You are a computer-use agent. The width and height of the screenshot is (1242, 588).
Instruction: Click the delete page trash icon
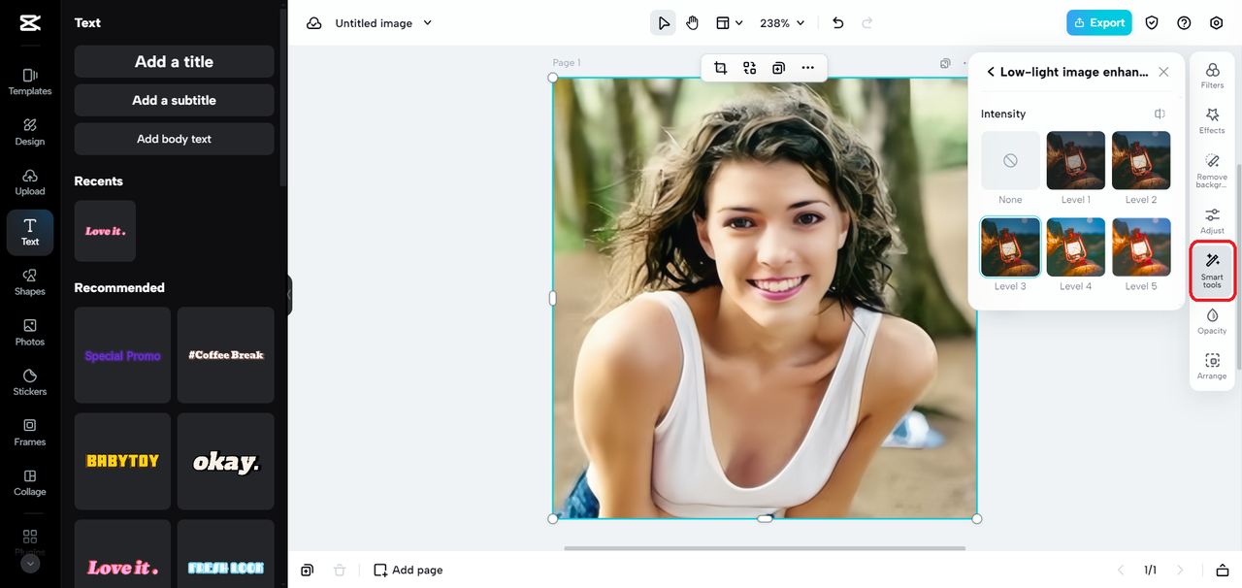click(339, 570)
